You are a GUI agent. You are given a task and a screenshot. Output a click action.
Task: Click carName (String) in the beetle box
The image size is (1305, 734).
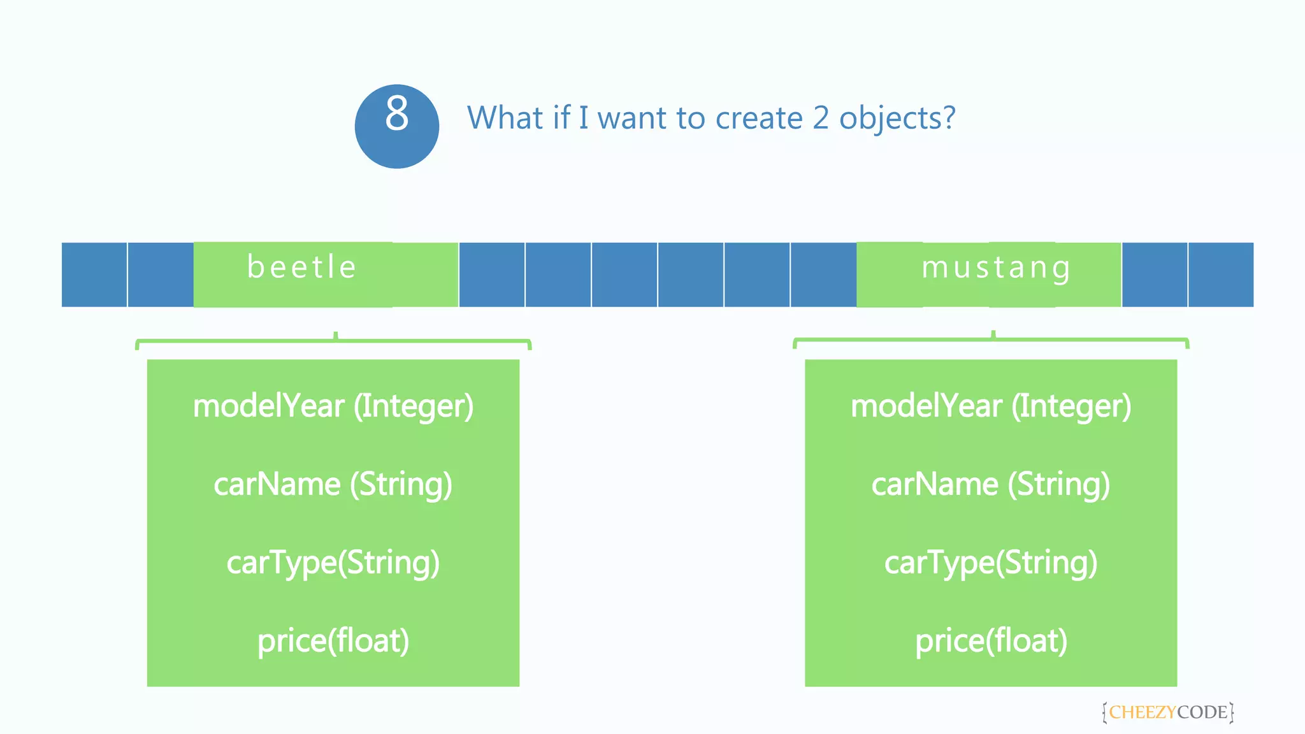pyautogui.click(x=333, y=484)
